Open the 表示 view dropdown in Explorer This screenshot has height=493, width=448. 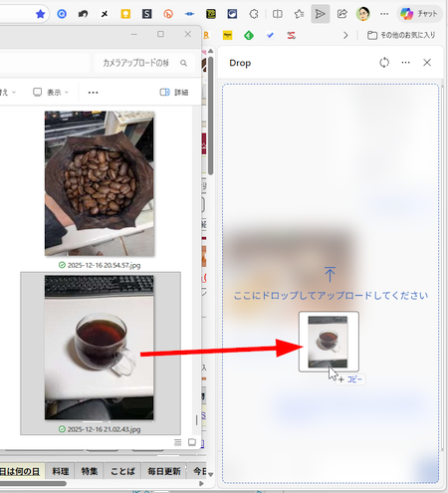pos(51,93)
